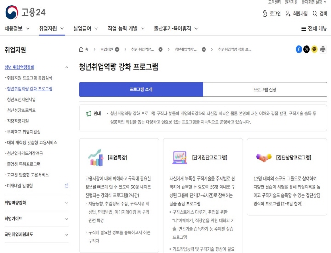Click the 고용24 logo
The image size is (331, 253).
coord(25,12)
